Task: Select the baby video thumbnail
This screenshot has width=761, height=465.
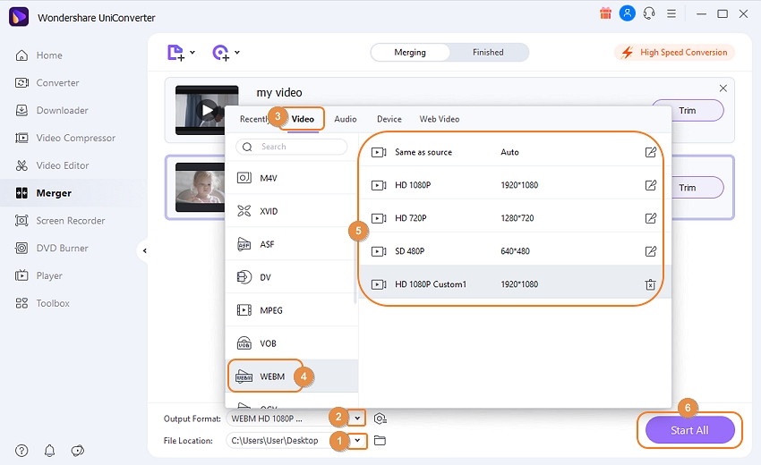Action: click(x=200, y=187)
